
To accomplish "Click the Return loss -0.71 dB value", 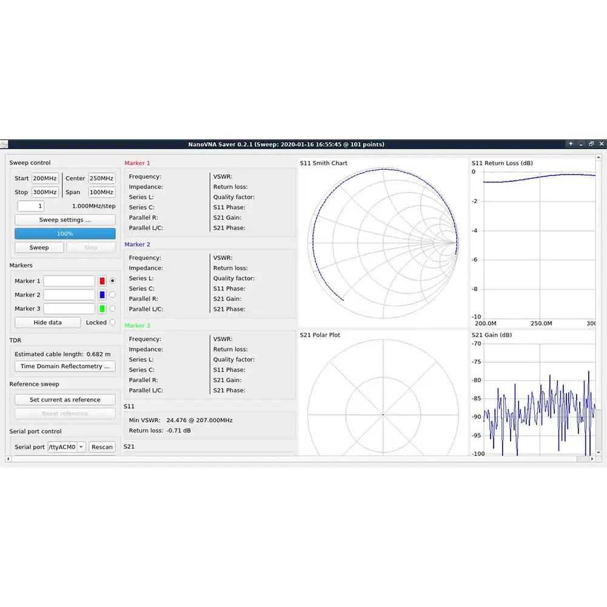I will 178,431.
